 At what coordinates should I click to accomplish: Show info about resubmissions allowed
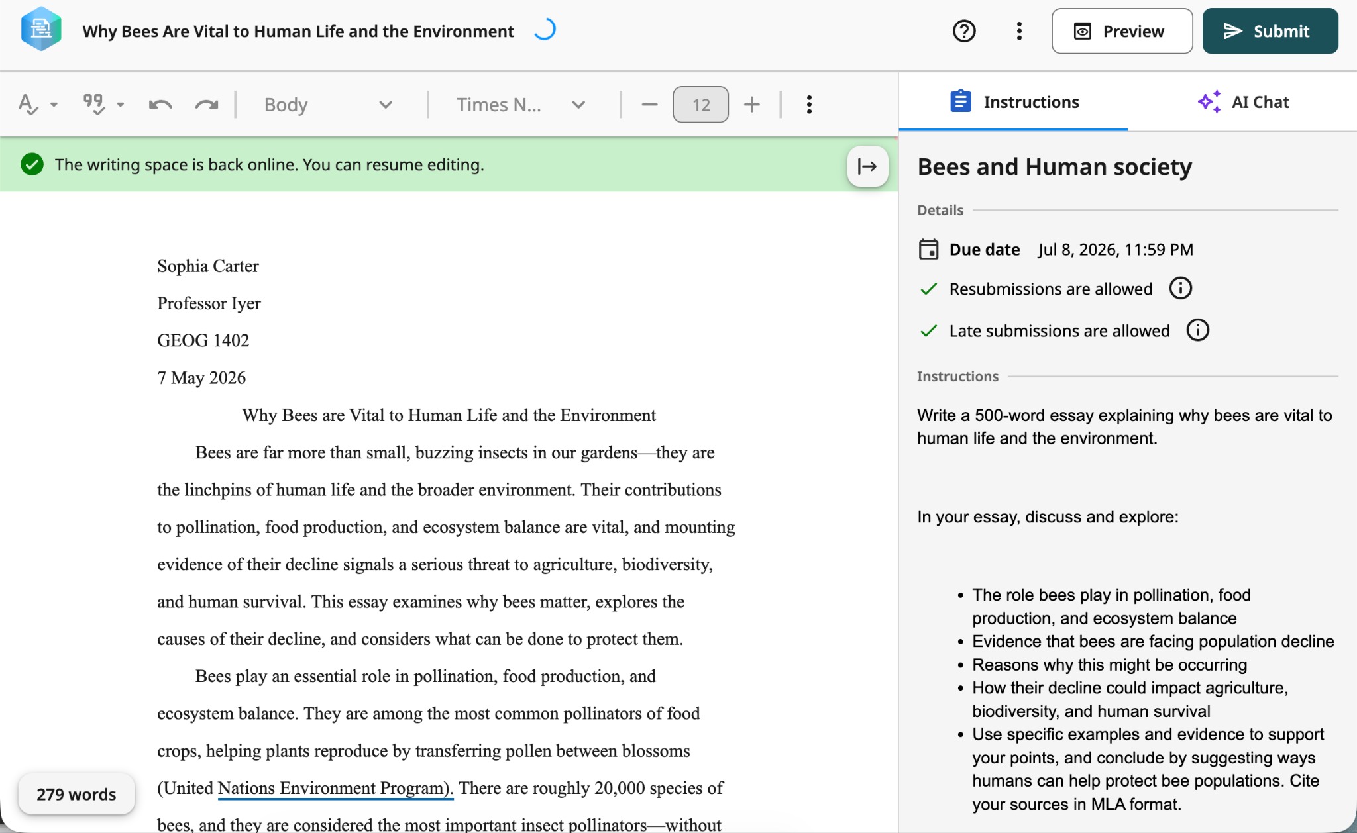point(1180,288)
